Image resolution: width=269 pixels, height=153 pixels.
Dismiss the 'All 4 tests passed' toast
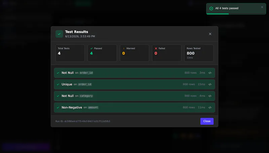[262, 7]
